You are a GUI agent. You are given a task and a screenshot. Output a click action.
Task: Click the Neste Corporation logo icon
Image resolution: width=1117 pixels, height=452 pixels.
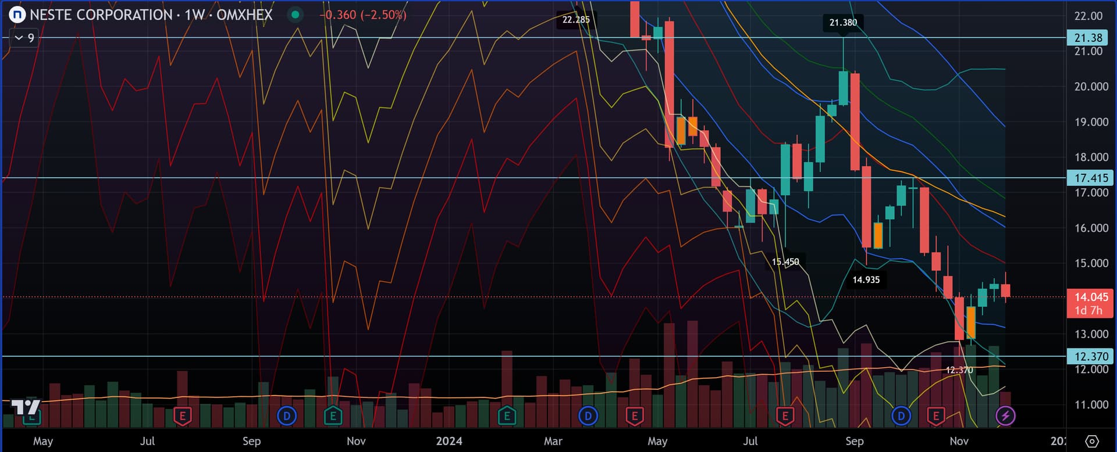coord(17,15)
